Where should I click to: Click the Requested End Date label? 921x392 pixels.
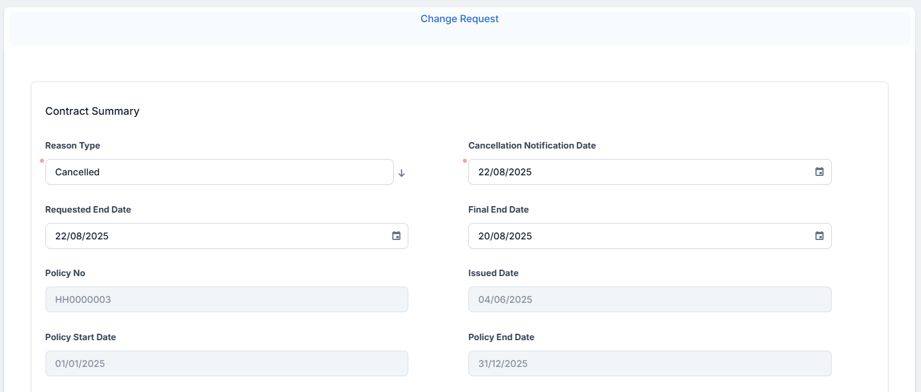coord(88,210)
